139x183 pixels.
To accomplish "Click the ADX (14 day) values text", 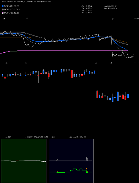I will tap(78, 137).
